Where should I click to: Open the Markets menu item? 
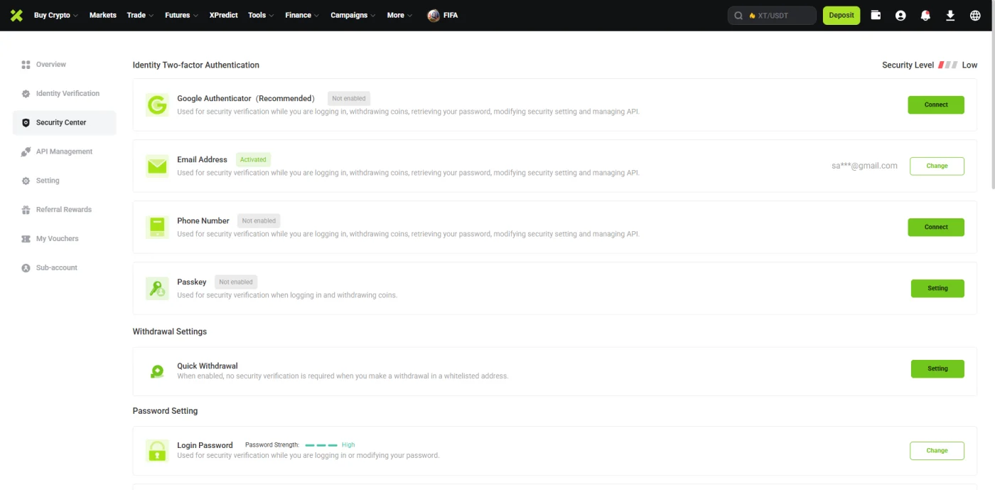tap(103, 15)
